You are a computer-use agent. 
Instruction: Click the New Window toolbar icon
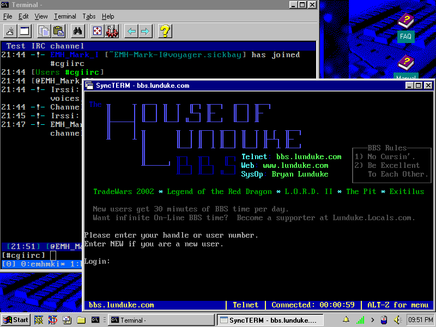[x=25, y=31]
